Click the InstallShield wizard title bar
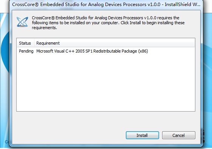Screen dimensions: 212x149 pyautogui.click(x=106, y=5)
